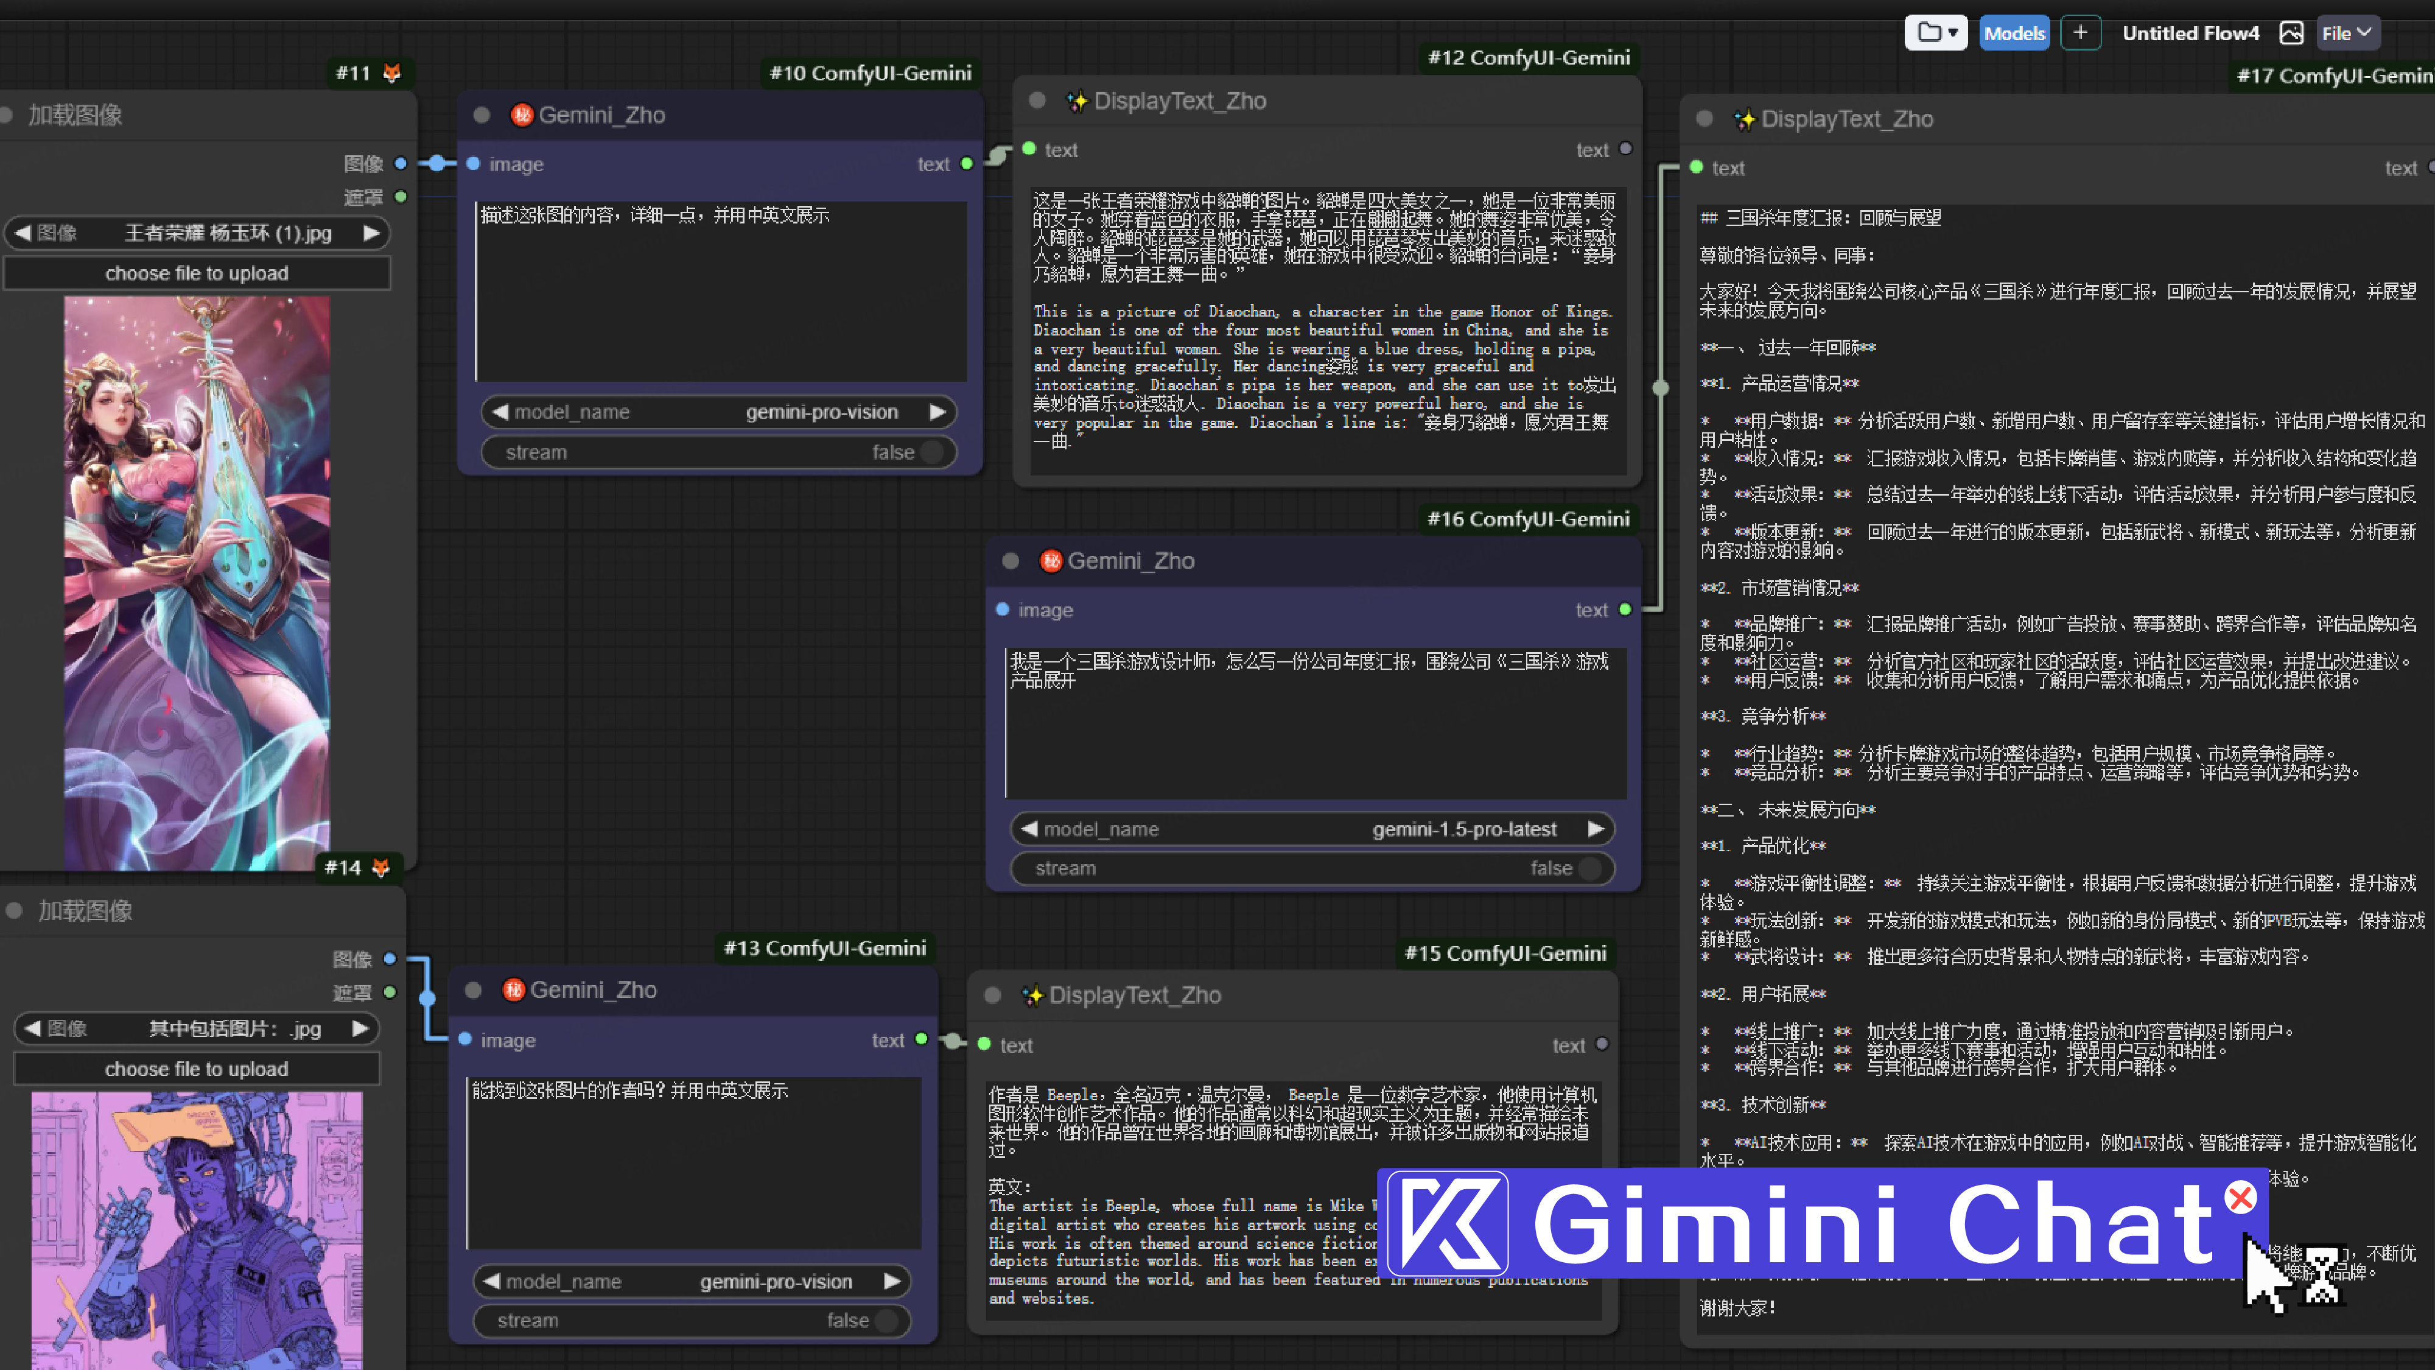Open the gemini-1.5-pro-latest model list
The height and width of the screenshot is (1370, 2435).
[x=1312, y=828]
